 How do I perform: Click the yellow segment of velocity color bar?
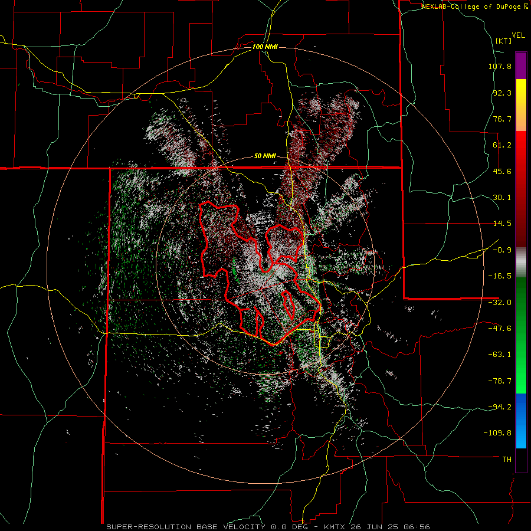click(x=521, y=105)
